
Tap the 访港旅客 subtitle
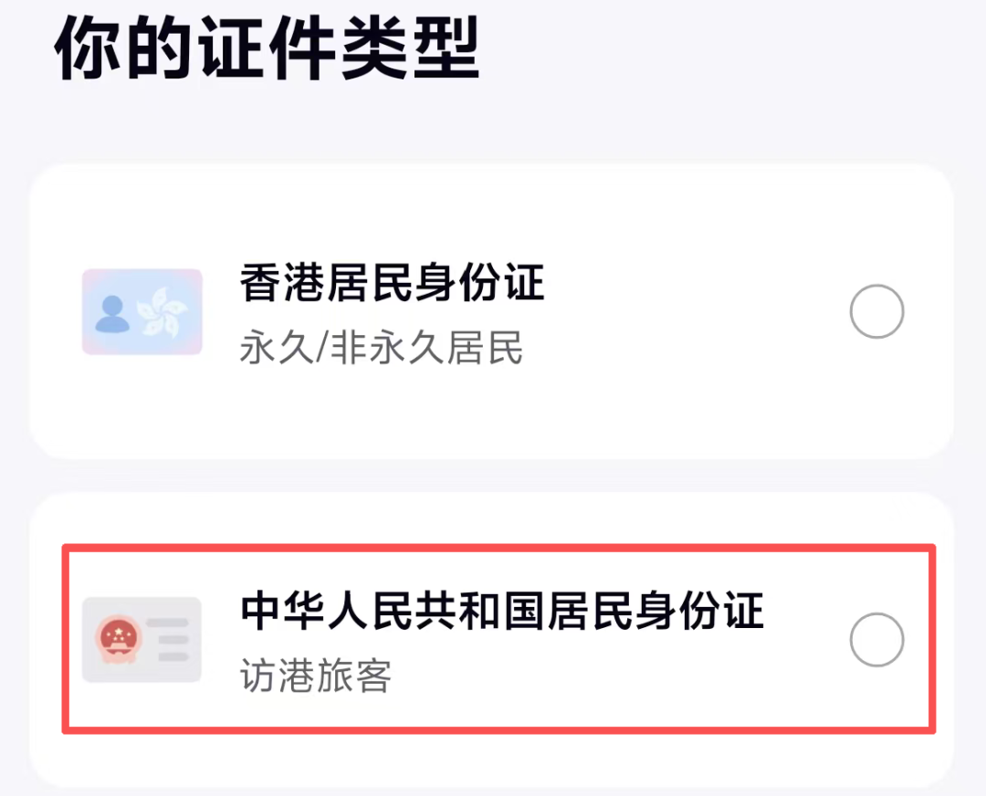[x=316, y=676]
